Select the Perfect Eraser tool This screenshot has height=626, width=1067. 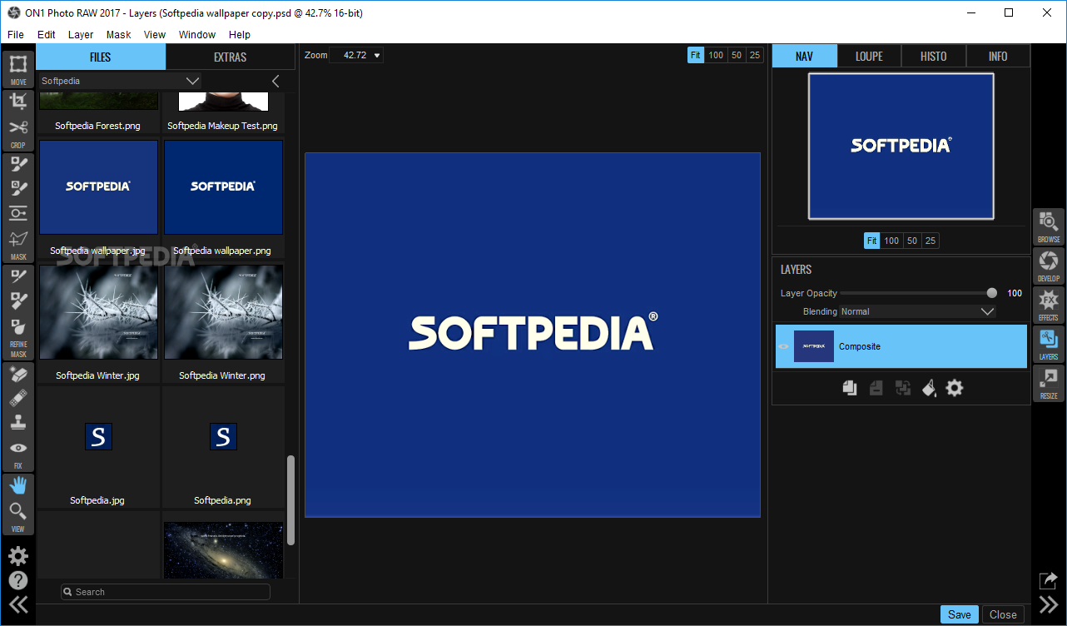[x=18, y=373]
